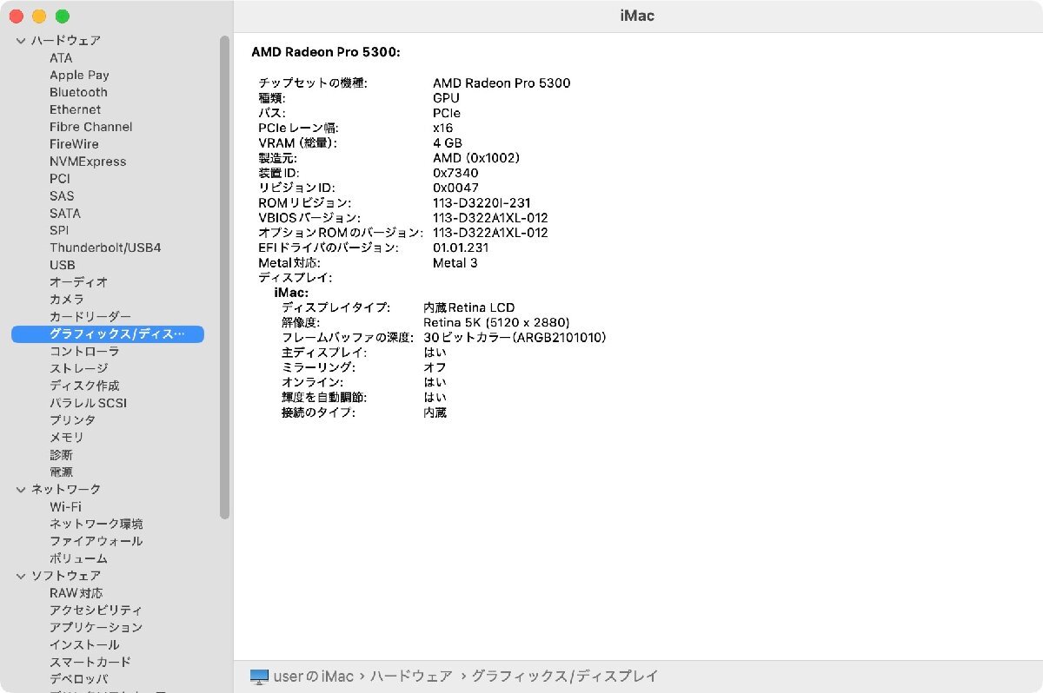The width and height of the screenshot is (1043, 693).
Task: Show USB device information
Action: (x=62, y=265)
